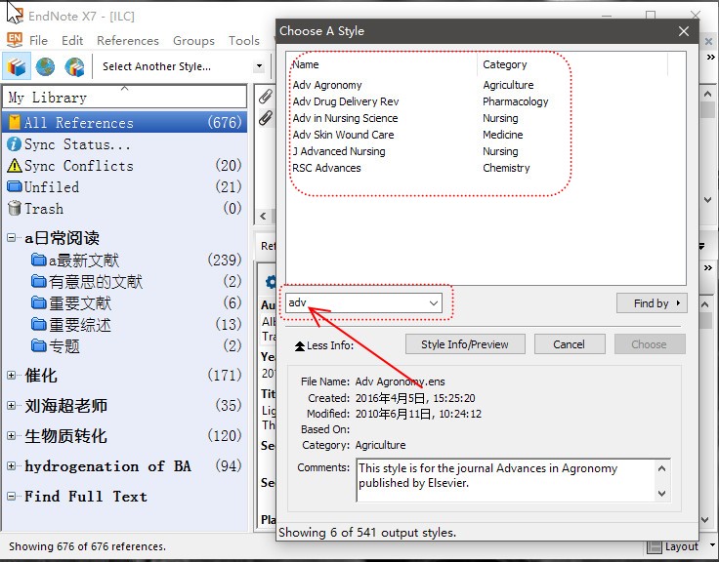Screen dimensions: 719x562
Task: Click the Unfiled group icon
Action: [14, 187]
